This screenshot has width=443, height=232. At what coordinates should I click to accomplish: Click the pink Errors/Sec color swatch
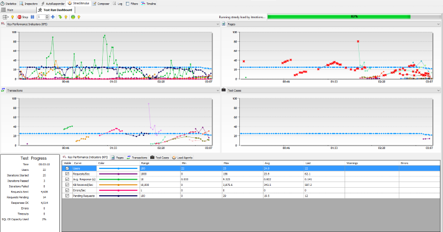coord(118,190)
